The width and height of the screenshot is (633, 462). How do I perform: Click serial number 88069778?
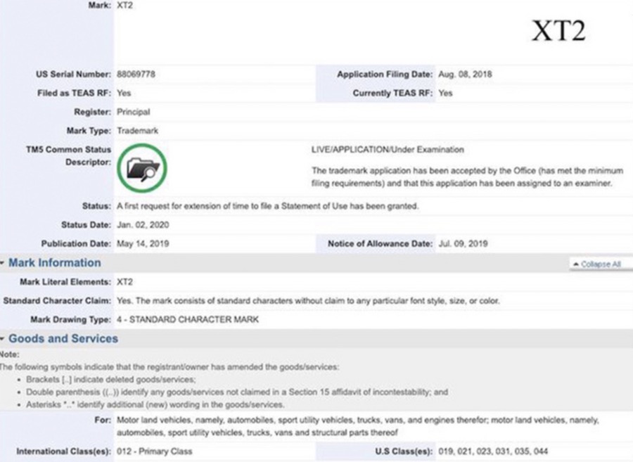point(136,75)
